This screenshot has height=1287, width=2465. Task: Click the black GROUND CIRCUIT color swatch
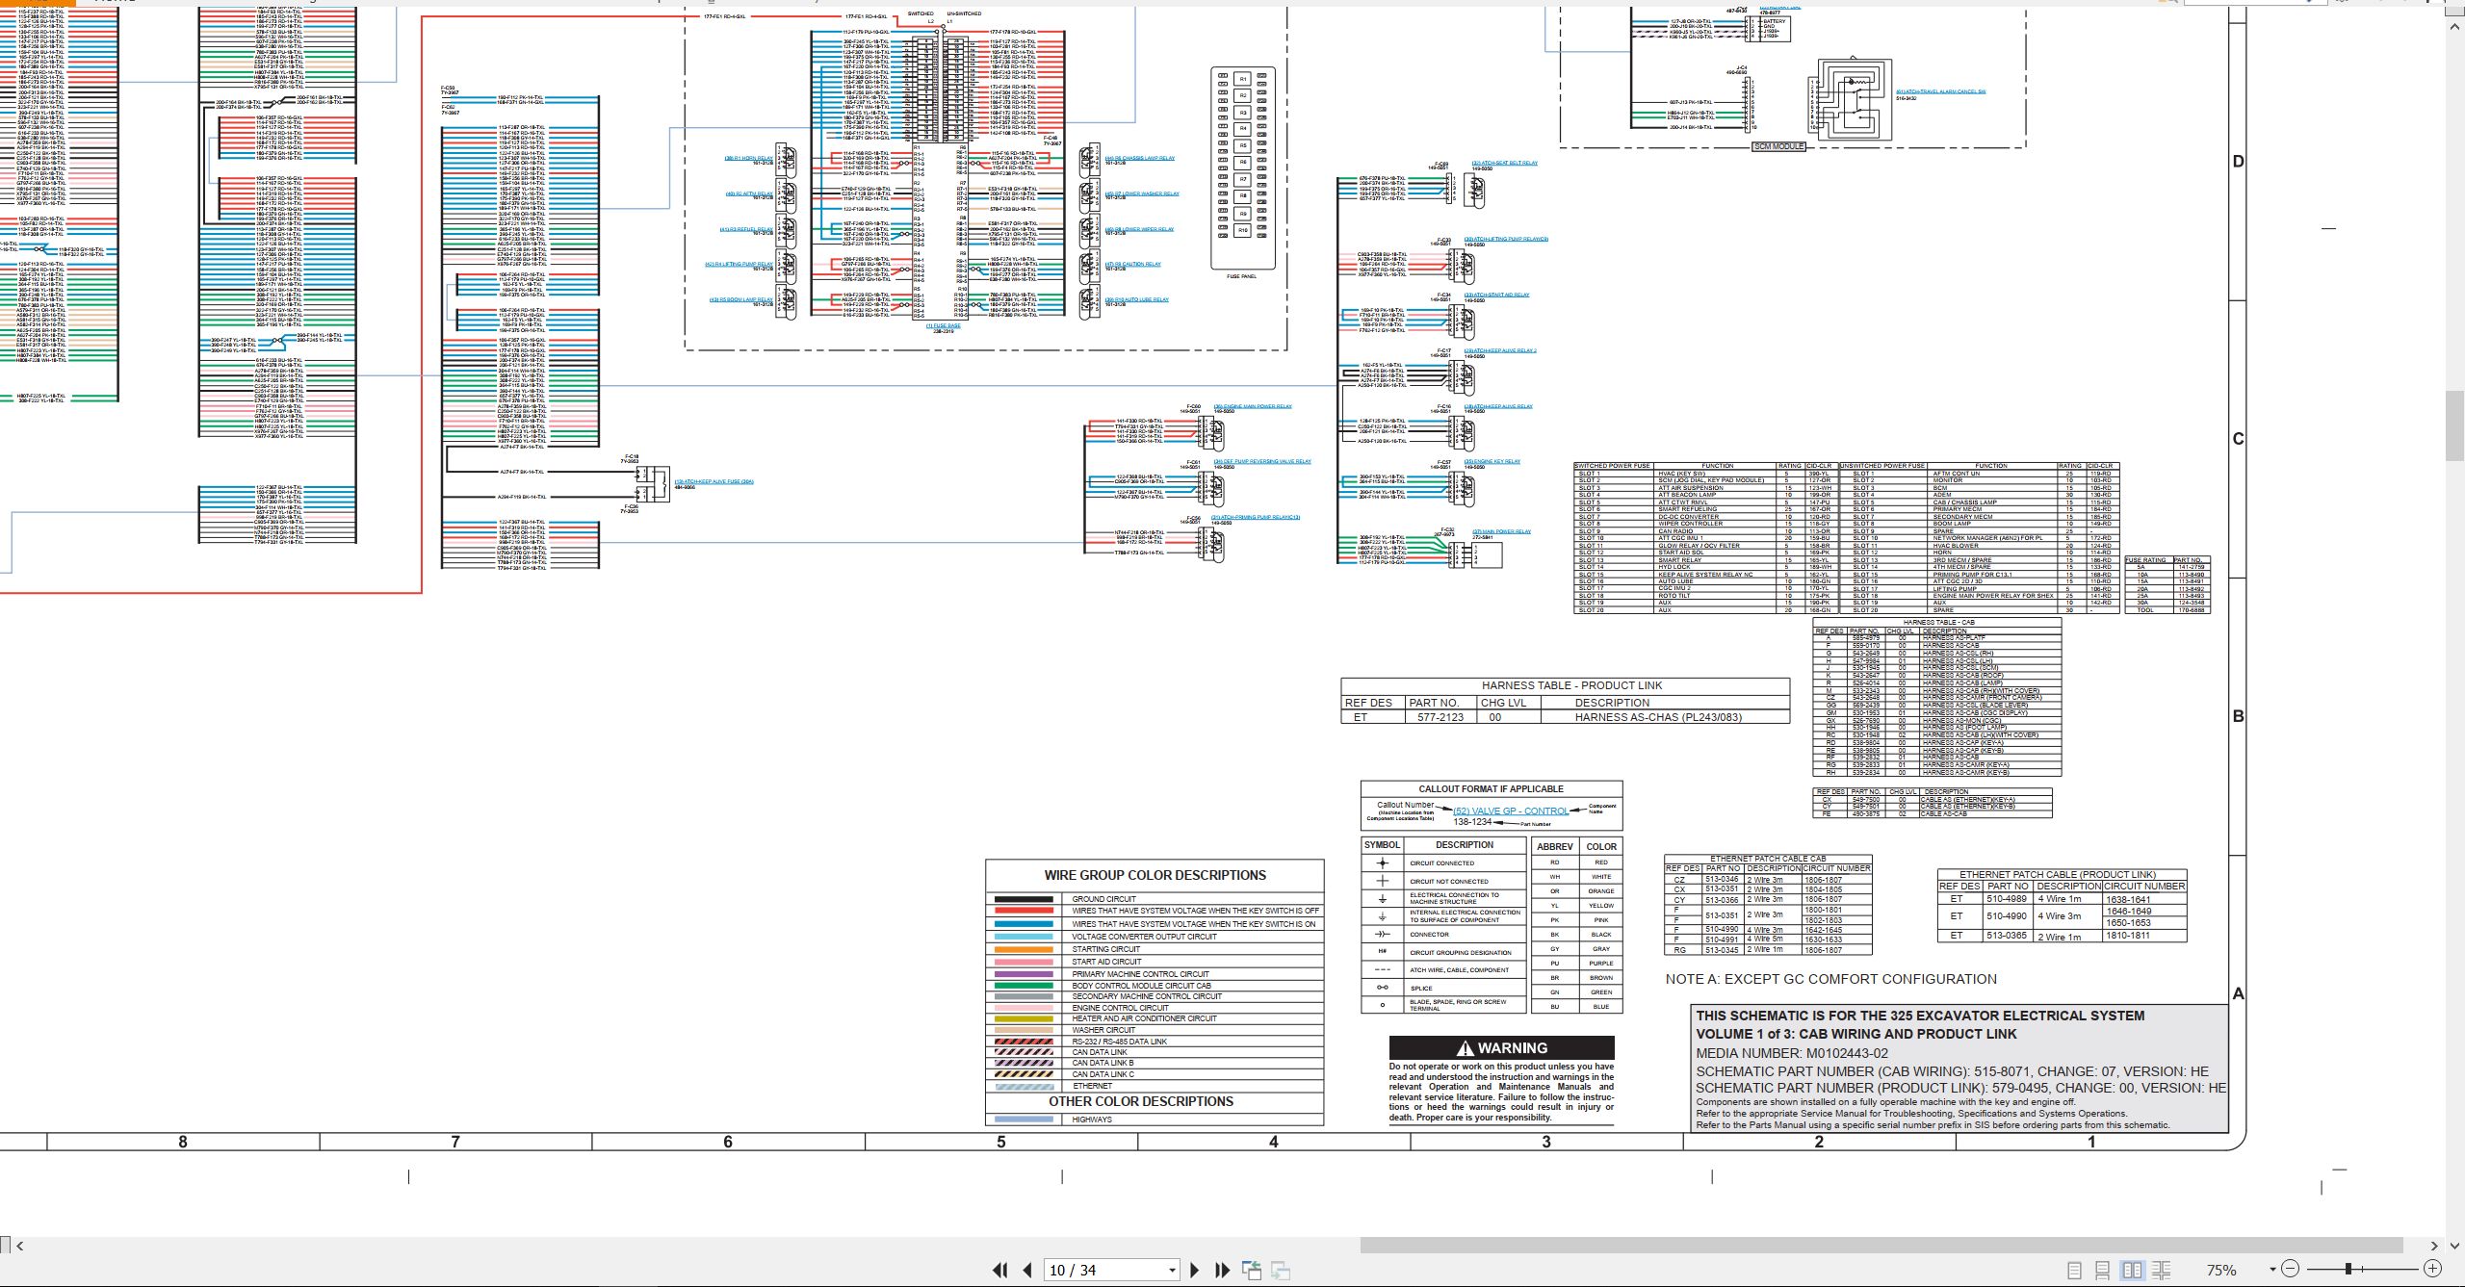pyautogui.click(x=1024, y=899)
